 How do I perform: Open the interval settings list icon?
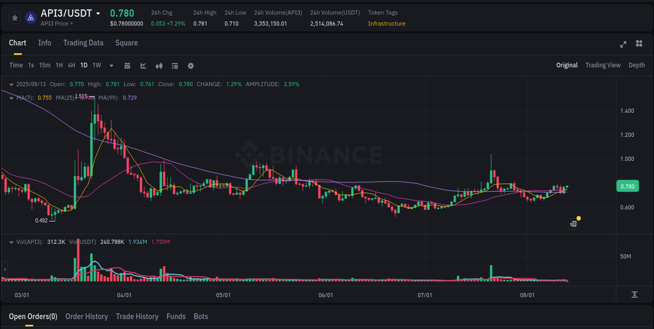(174, 66)
